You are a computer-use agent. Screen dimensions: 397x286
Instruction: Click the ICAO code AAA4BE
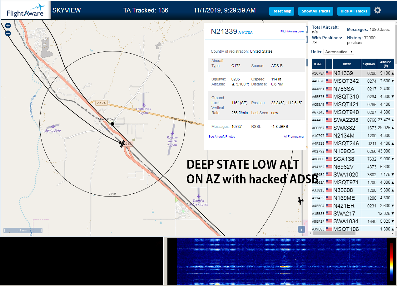(318, 120)
